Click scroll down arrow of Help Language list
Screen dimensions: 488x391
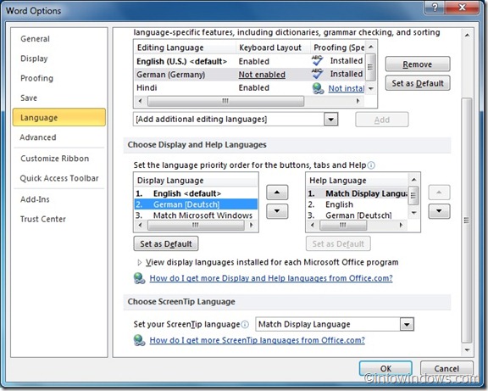(413, 213)
